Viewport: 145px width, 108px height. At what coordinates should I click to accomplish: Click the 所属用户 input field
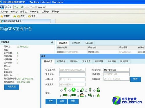(72, 84)
